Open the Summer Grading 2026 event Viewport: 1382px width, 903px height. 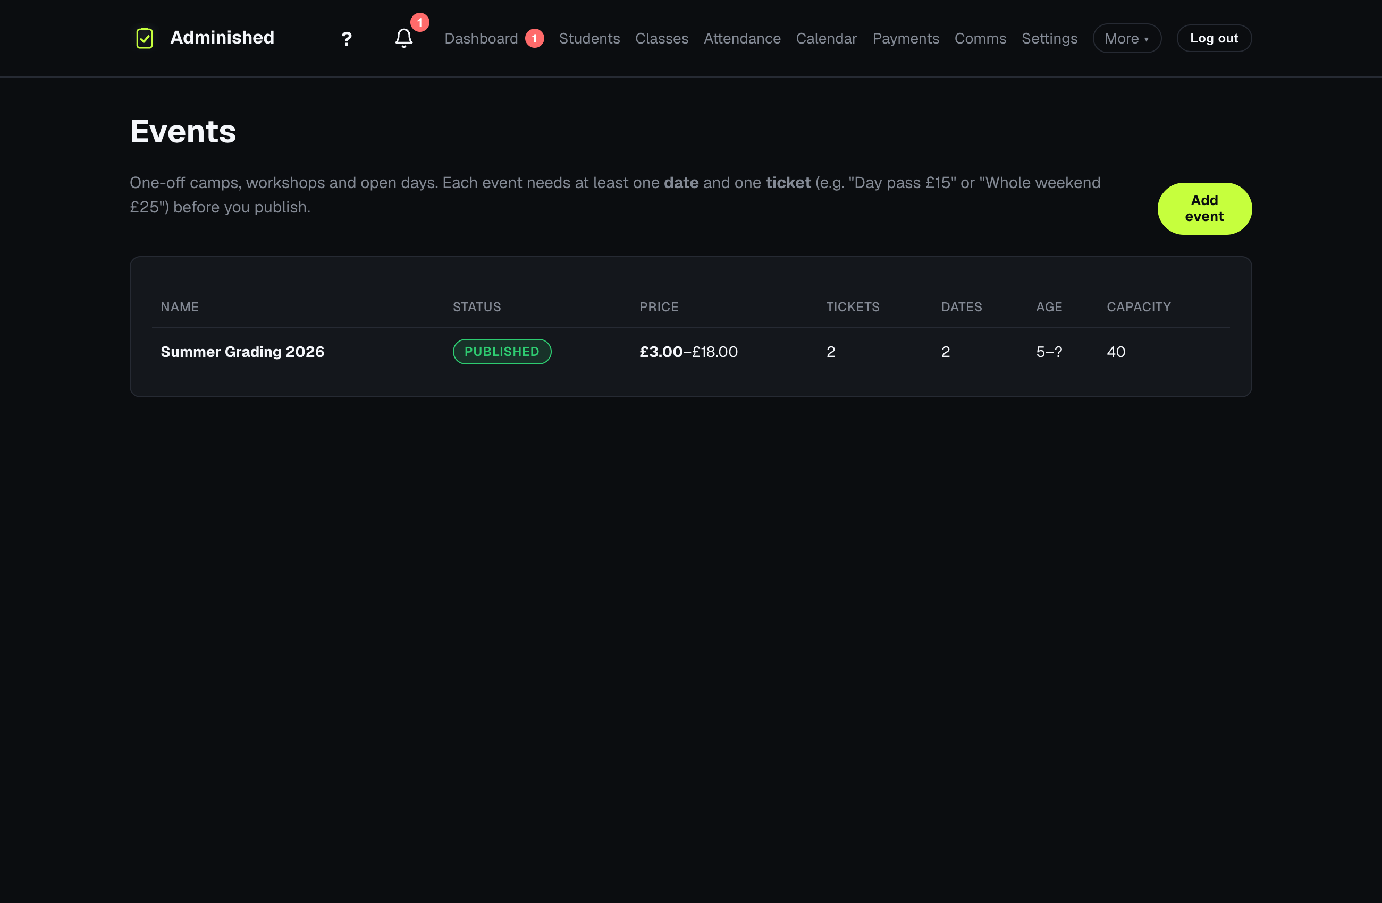[242, 352]
